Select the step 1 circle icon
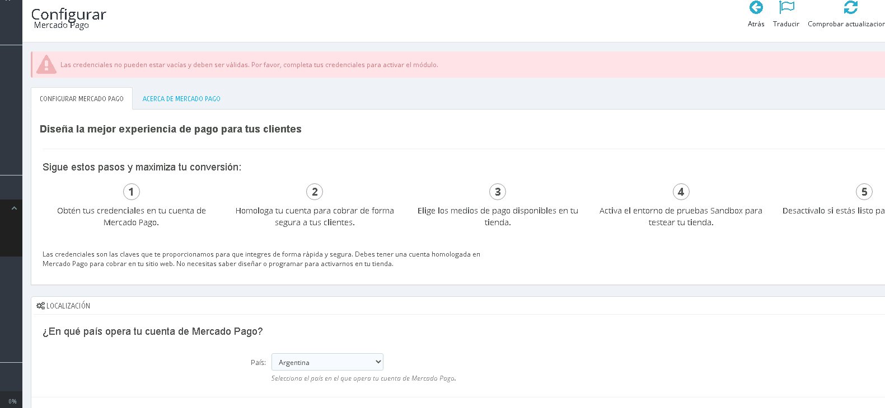885x408 pixels. tap(131, 192)
